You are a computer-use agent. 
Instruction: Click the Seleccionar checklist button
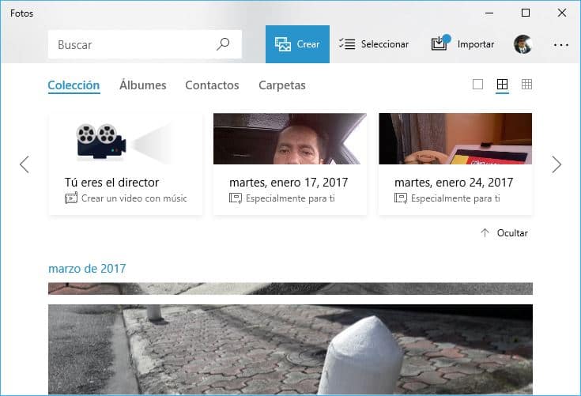374,44
